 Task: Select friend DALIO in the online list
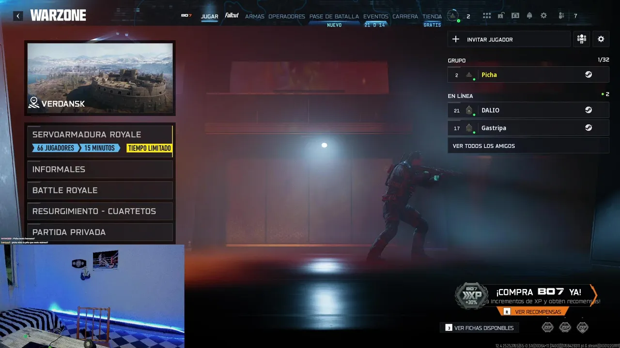pyautogui.click(x=528, y=110)
